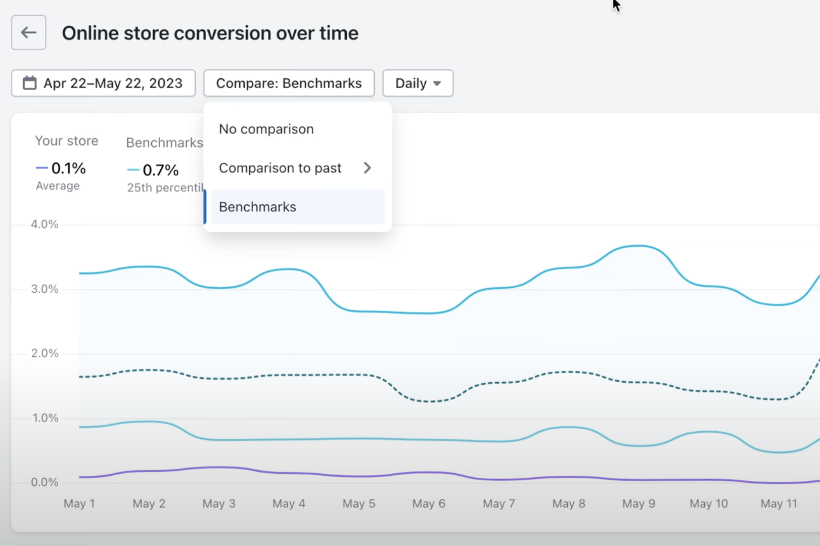Click the Benchmarks legend heading
This screenshot has height=546, width=820.
[164, 143]
